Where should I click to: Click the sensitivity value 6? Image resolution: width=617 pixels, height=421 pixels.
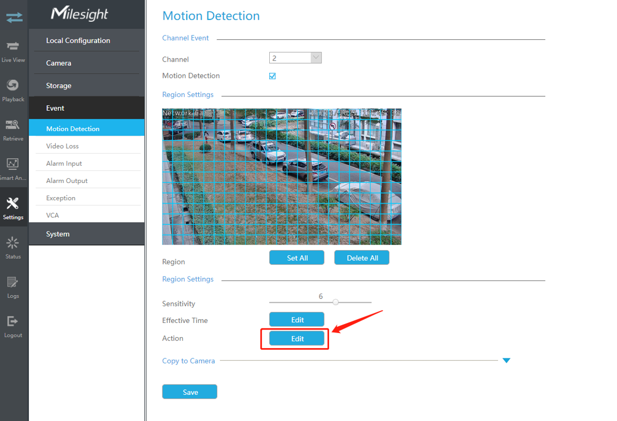click(x=320, y=296)
